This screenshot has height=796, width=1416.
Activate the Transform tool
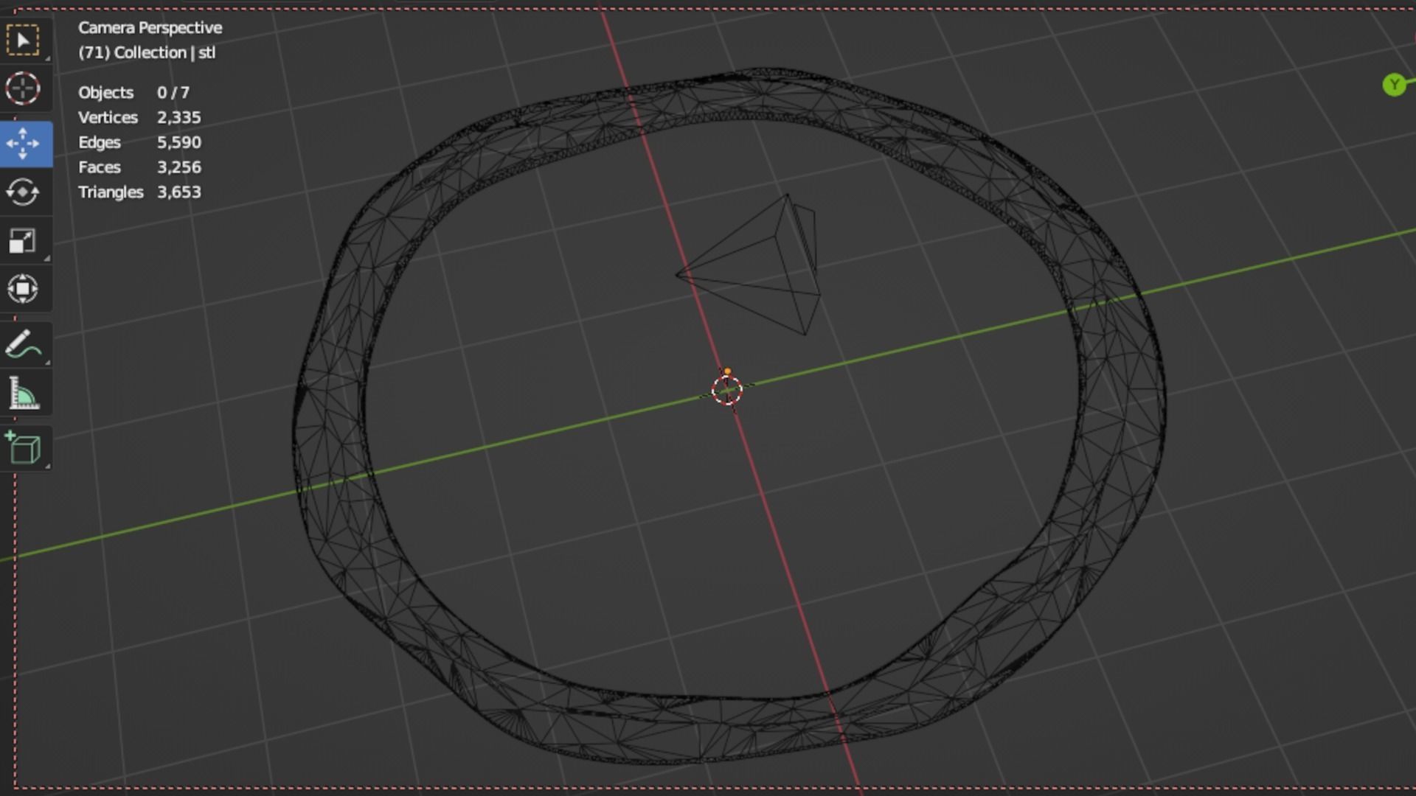23,289
